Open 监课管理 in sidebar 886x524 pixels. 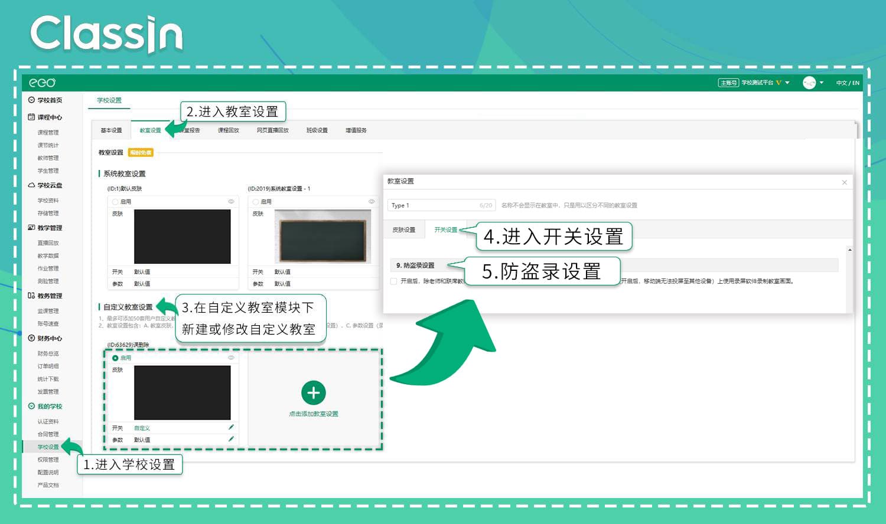(48, 311)
